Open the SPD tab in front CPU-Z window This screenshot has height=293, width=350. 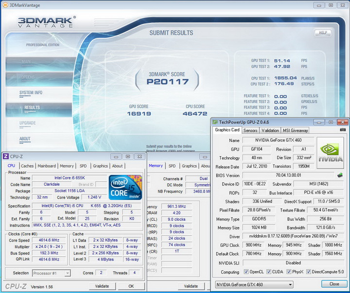[x=83, y=166]
